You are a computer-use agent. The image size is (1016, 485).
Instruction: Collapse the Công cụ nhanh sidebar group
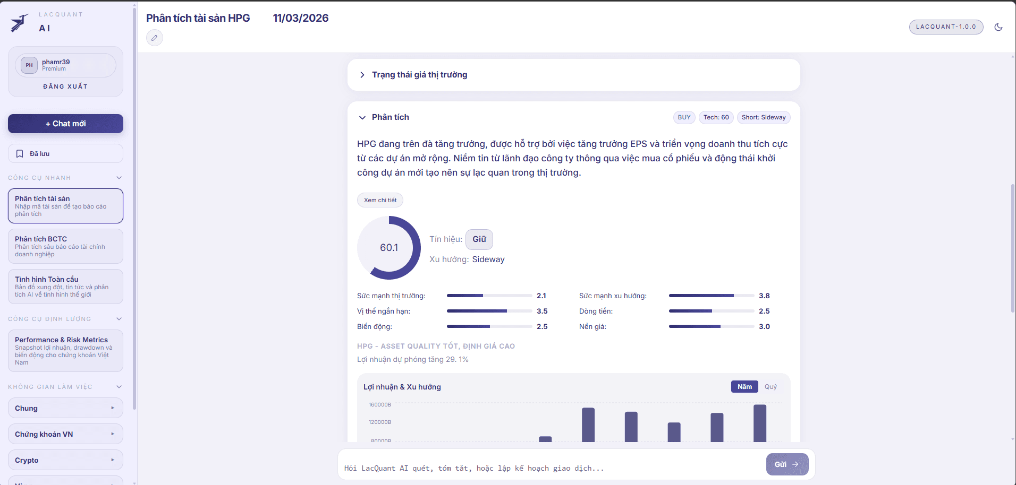119,178
